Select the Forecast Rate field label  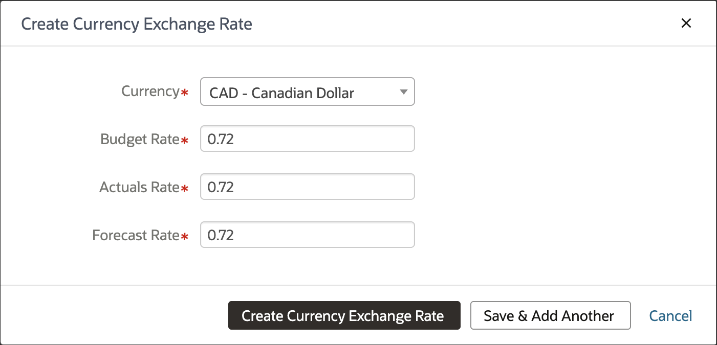pyautogui.click(x=136, y=235)
